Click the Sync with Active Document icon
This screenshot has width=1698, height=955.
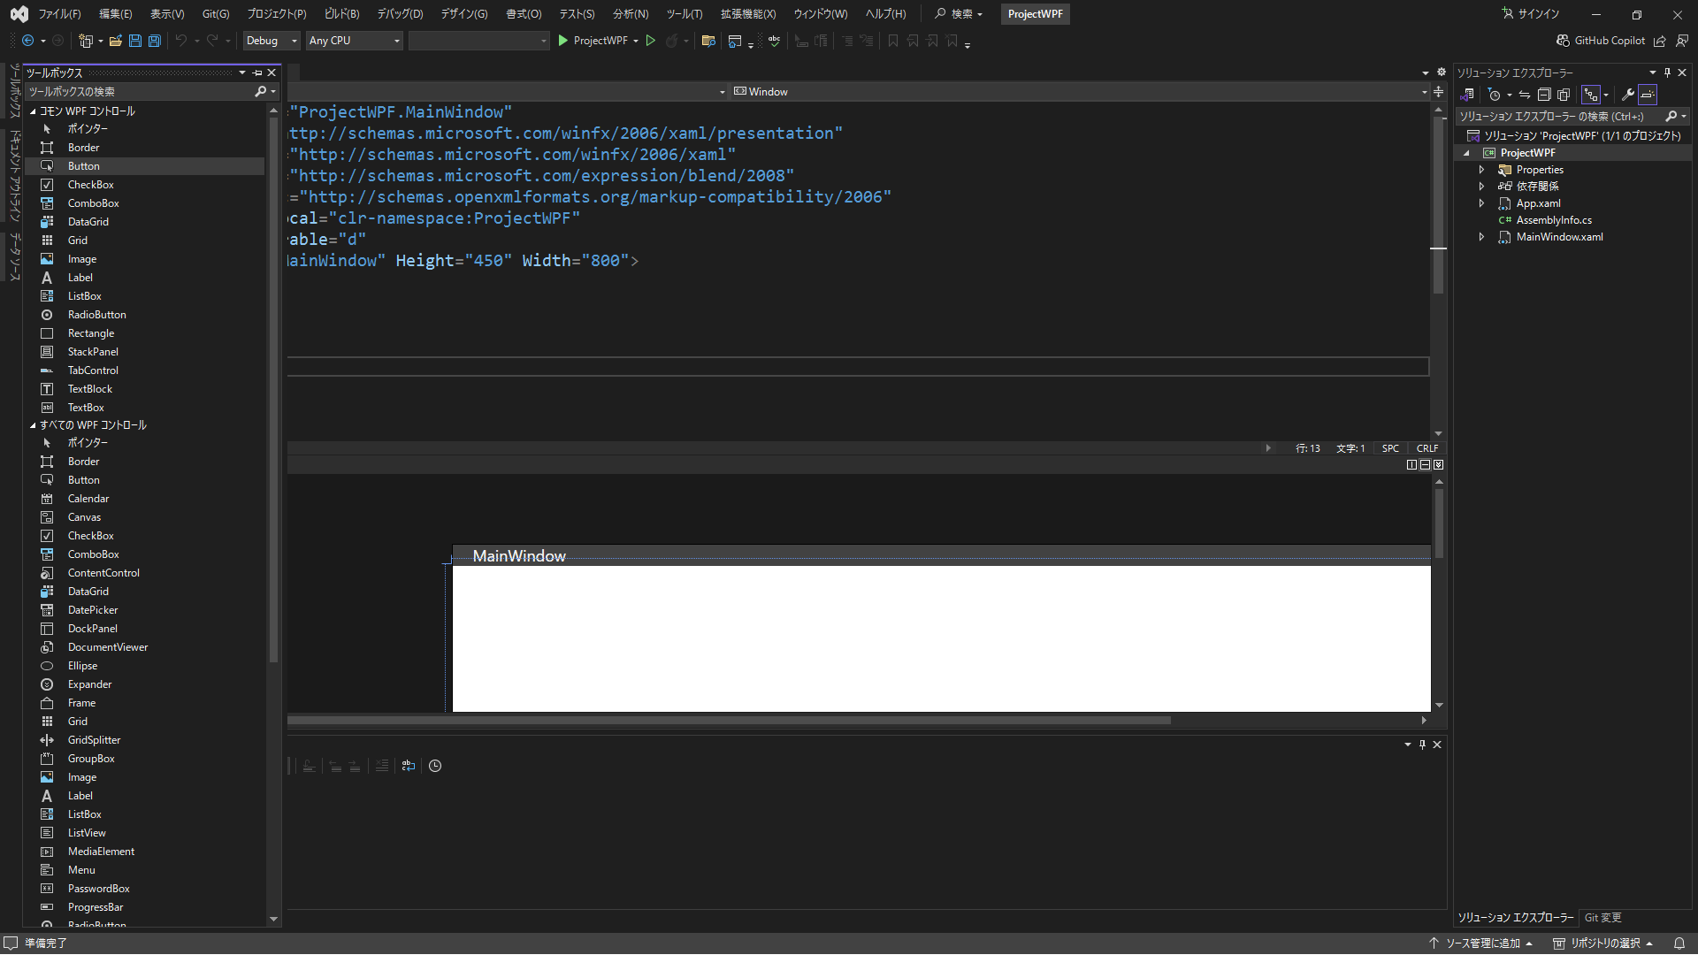[x=1525, y=95]
